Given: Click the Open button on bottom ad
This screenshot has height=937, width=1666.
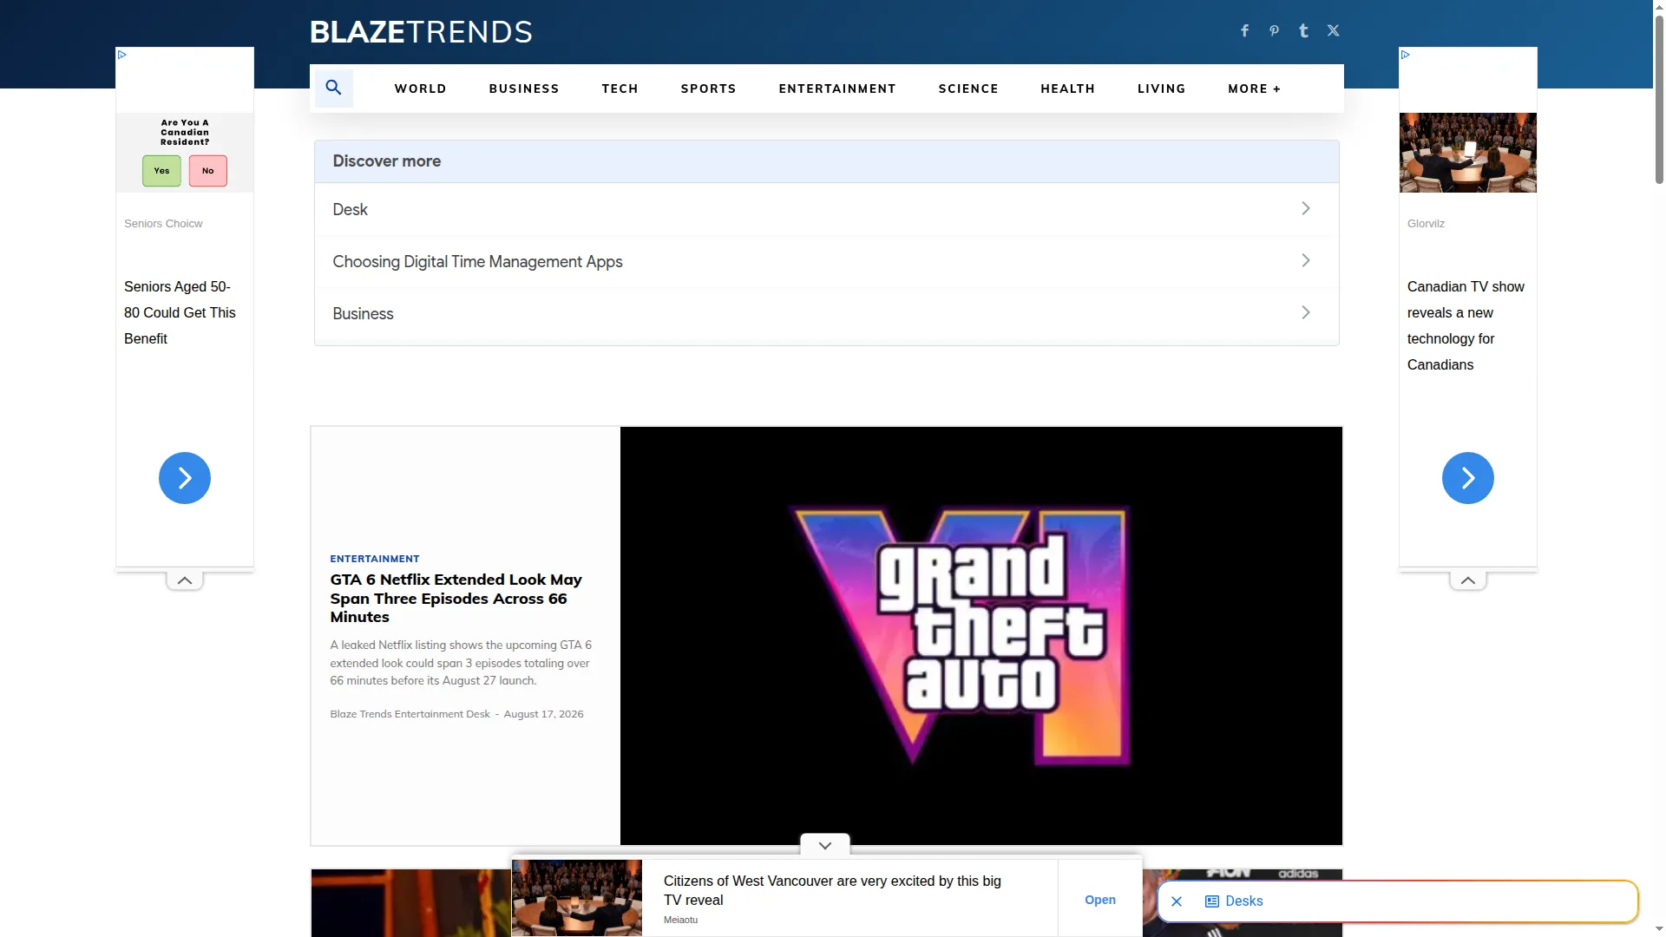Looking at the screenshot, I should [1100, 900].
